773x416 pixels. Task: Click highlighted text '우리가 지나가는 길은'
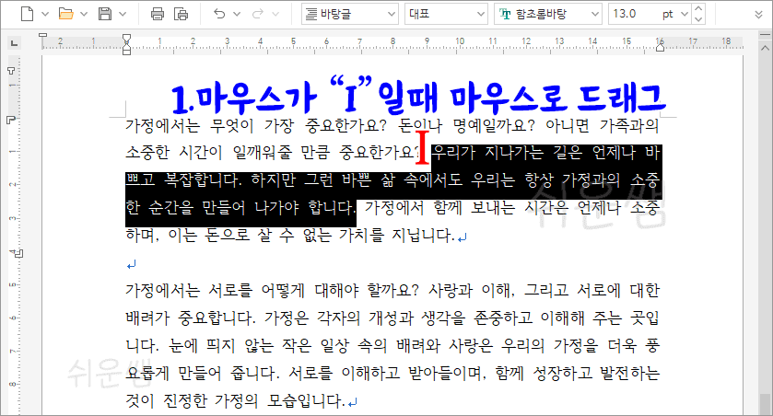(x=508, y=153)
